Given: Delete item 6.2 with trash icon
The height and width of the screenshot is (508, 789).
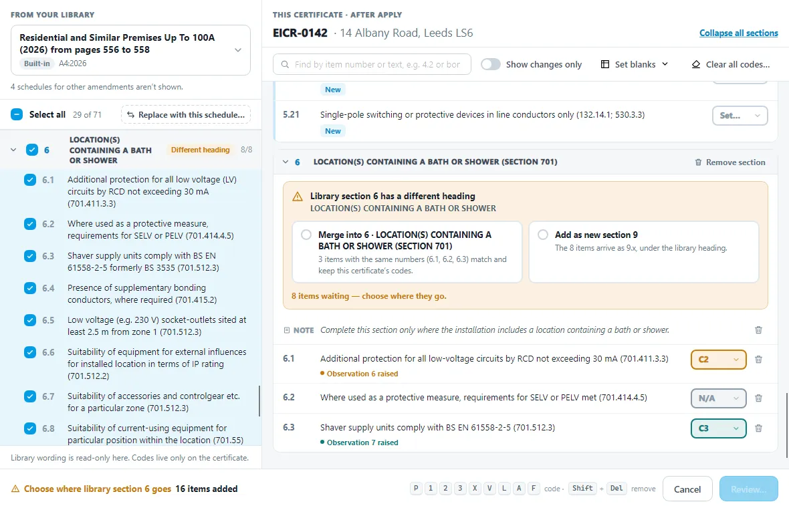Looking at the screenshot, I should click(758, 398).
